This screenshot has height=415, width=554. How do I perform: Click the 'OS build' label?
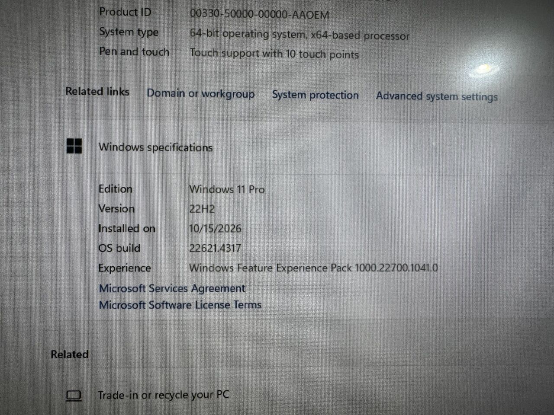point(119,248)
